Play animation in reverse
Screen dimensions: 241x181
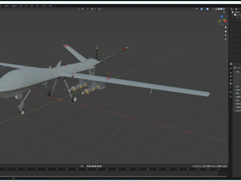click(x=93, y=166)
